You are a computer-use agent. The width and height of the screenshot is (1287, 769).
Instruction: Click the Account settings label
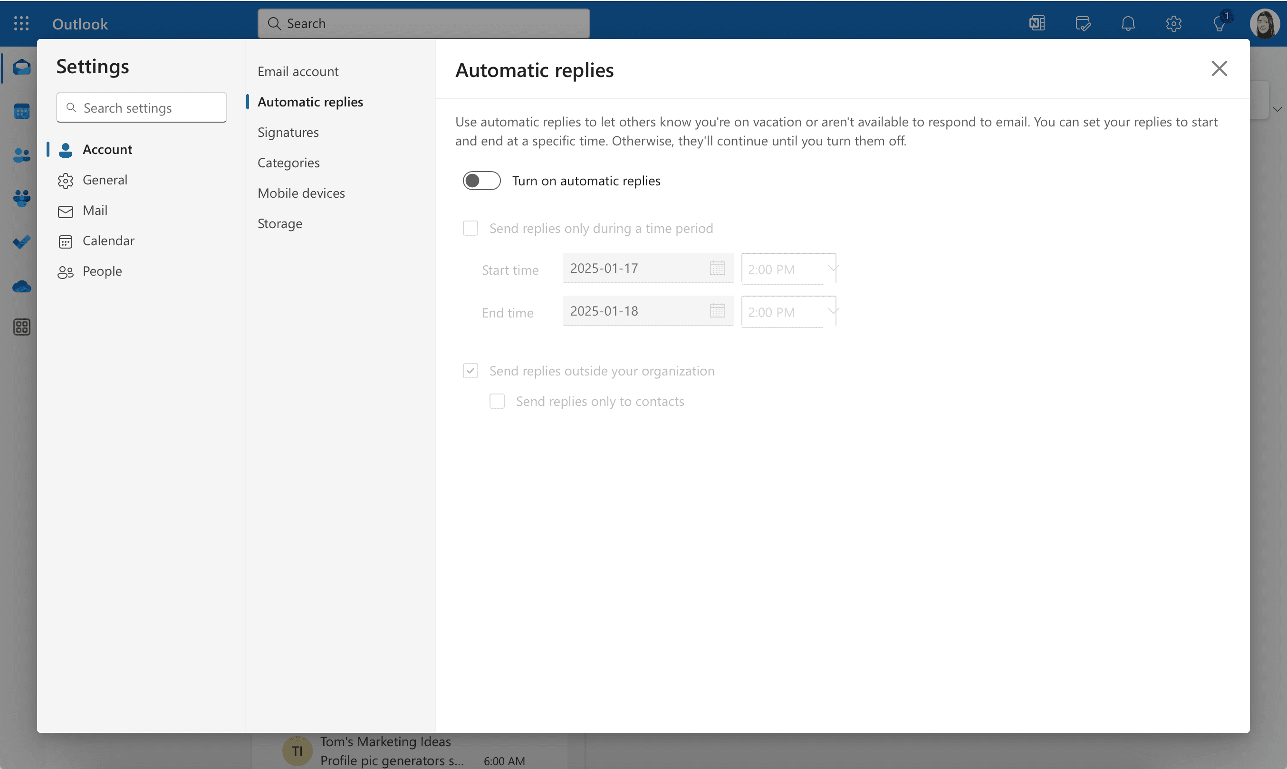(107, 148)
